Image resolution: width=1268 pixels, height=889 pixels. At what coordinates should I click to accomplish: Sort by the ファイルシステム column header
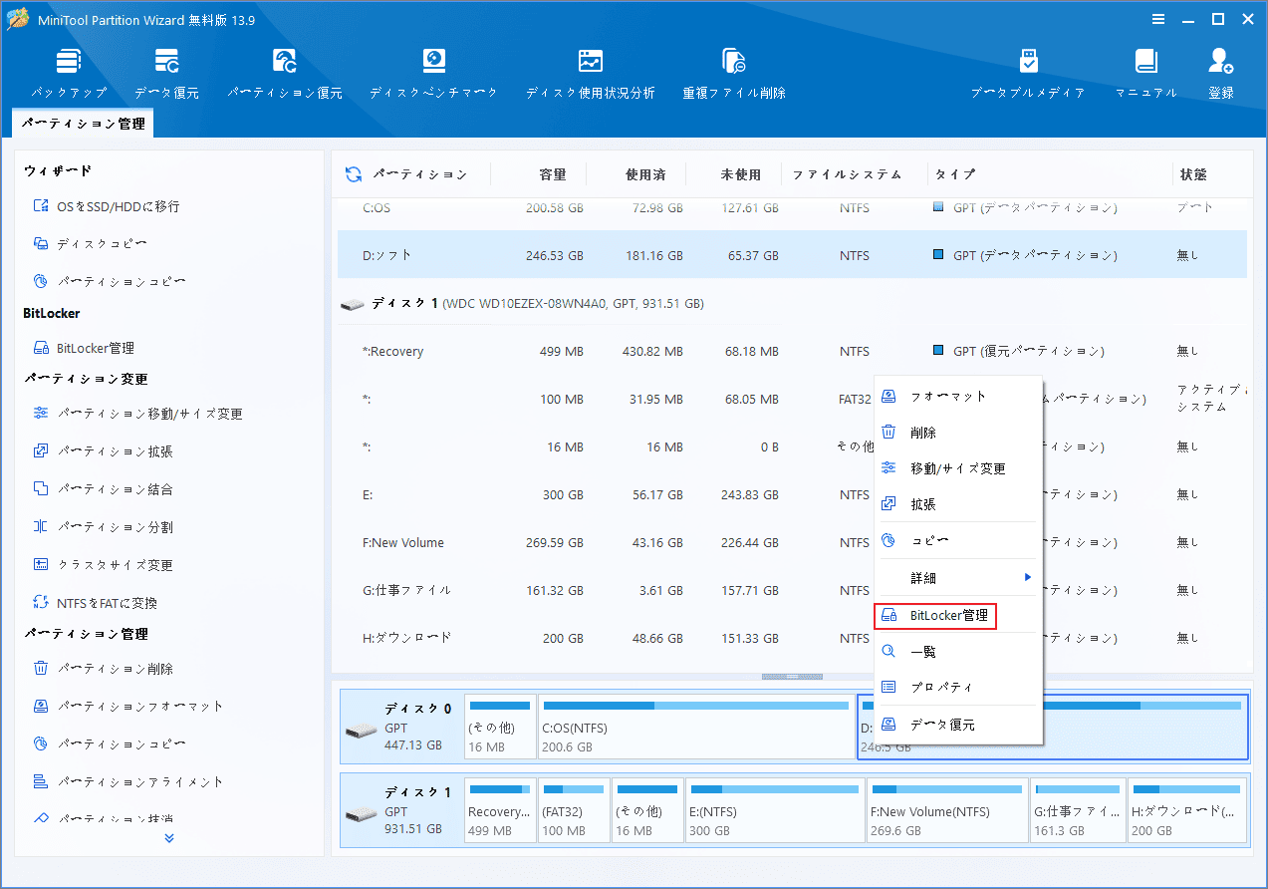click(848, 174)
